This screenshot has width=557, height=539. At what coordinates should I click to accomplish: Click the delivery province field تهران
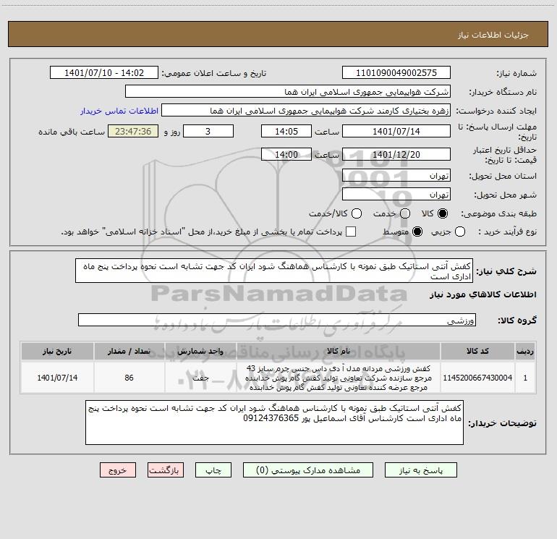[396, 176]
